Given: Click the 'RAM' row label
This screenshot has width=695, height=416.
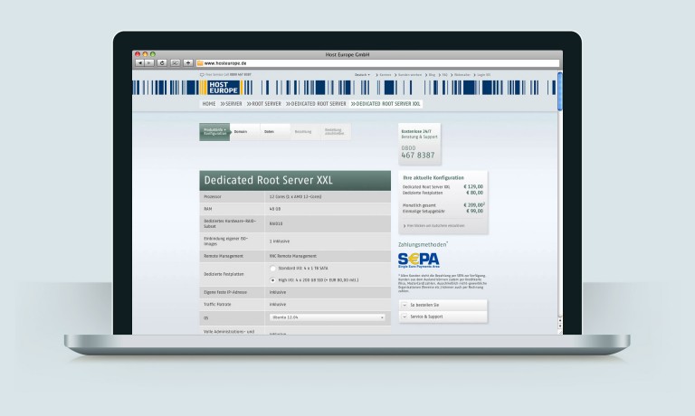Looking at the screenshot, I should tap(208, 209).
